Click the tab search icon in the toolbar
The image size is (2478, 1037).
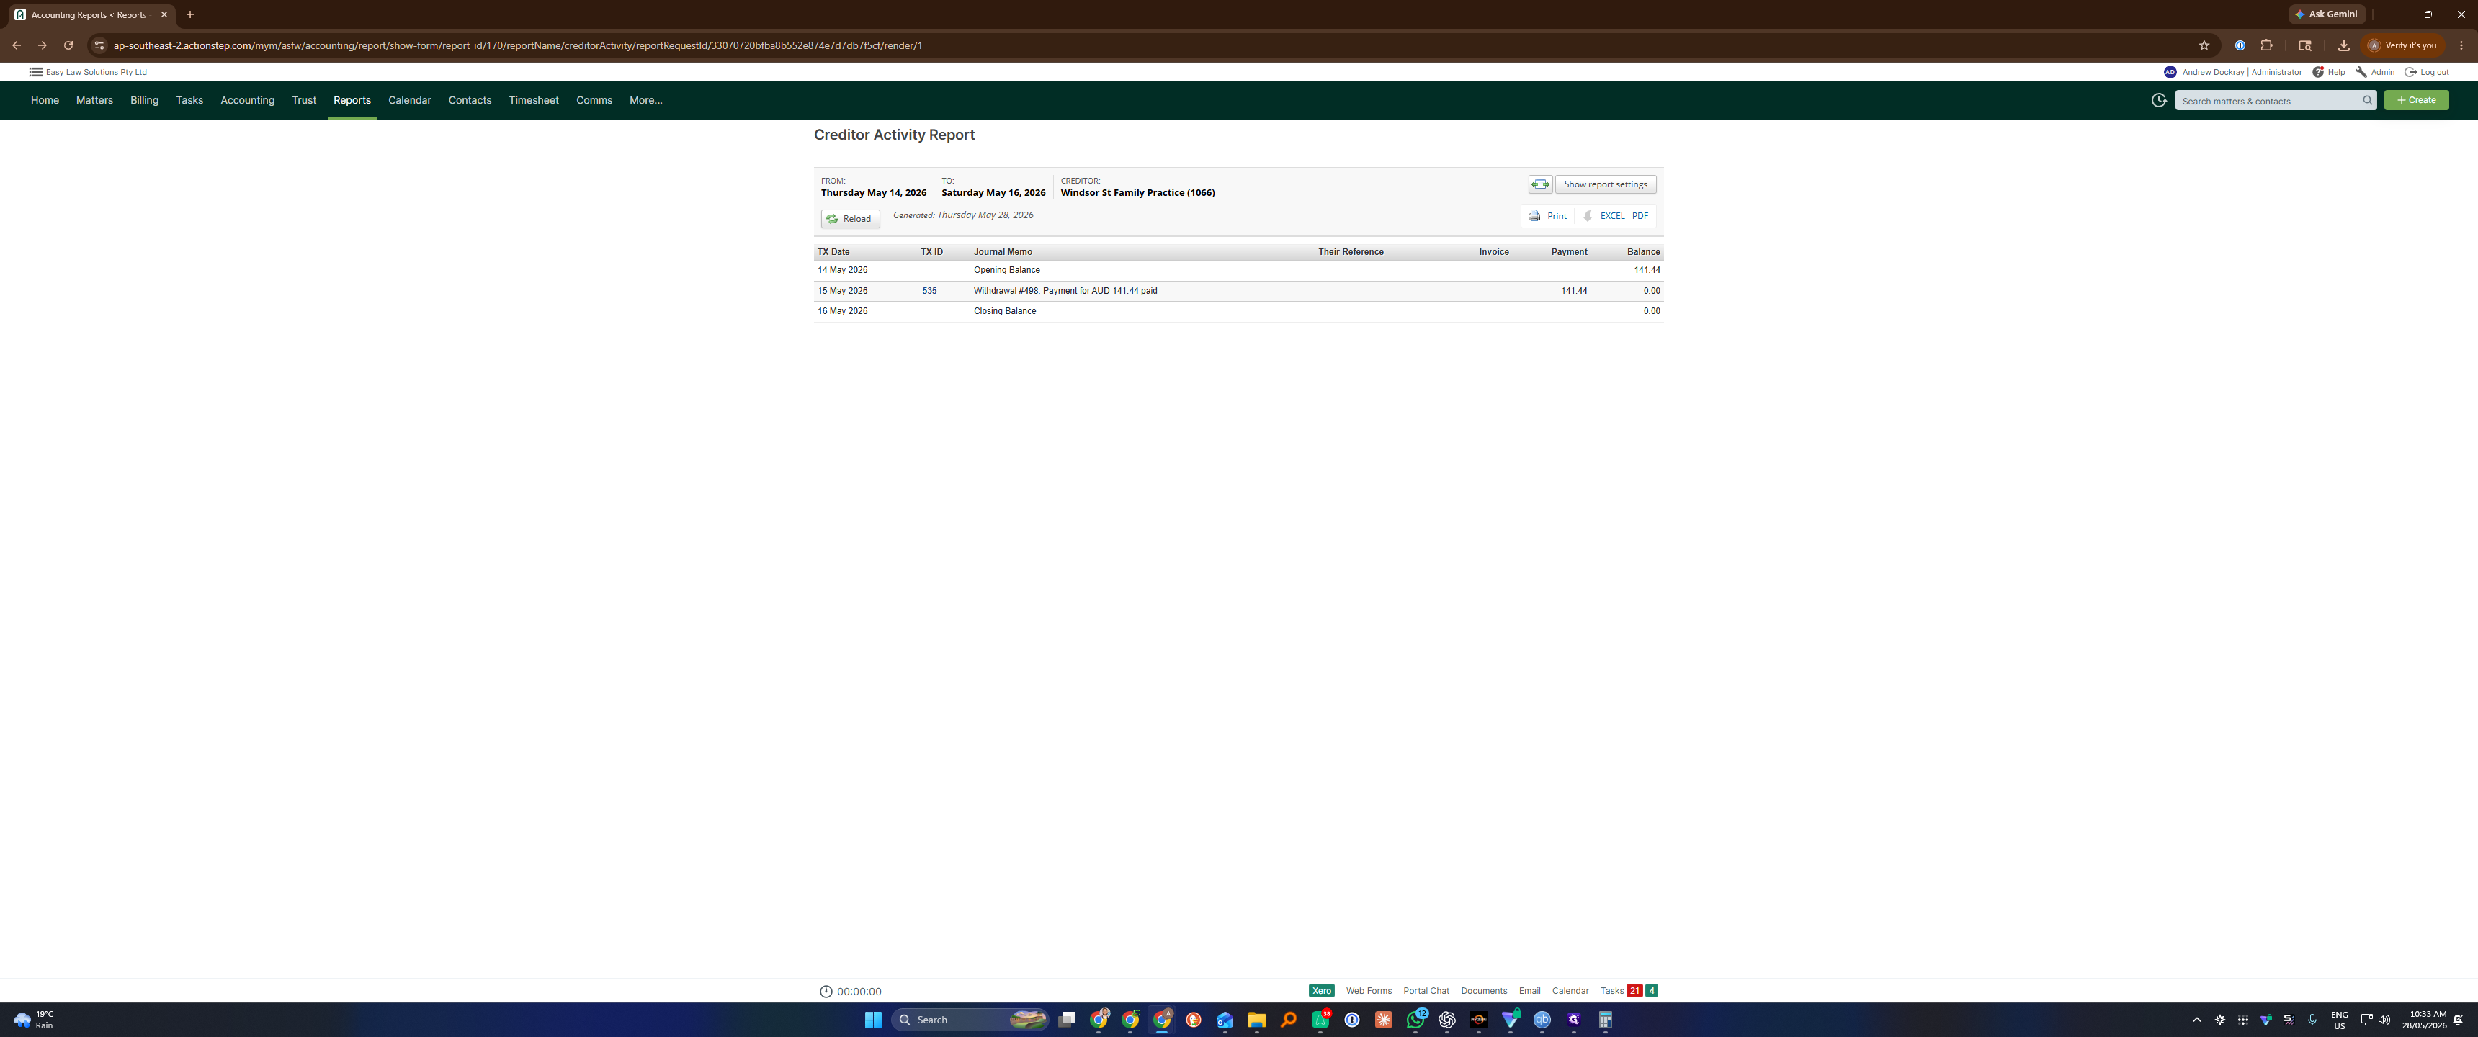[x=2305, y=45]
